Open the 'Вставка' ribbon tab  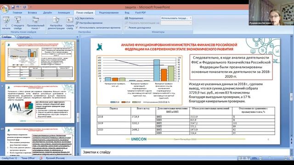pos(32,13)
